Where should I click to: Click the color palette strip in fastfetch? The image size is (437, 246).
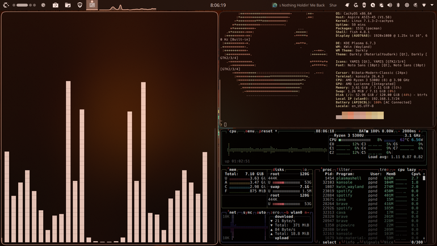(359, 115)
